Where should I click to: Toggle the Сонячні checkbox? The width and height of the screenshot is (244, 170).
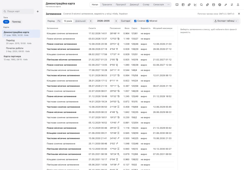click(135, 21)
